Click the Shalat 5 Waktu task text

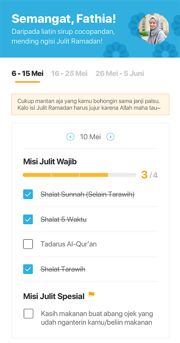pos(63,220)
